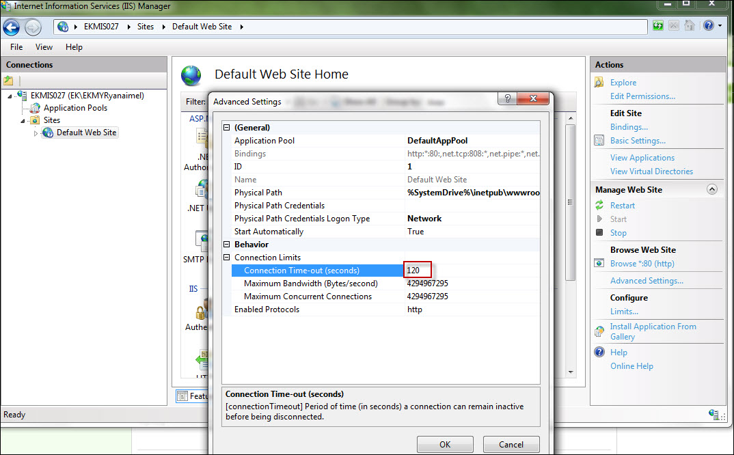Click the dialog vertical scrollbar thumb
This screenshot has width=734, height=455.
point(570,202)
